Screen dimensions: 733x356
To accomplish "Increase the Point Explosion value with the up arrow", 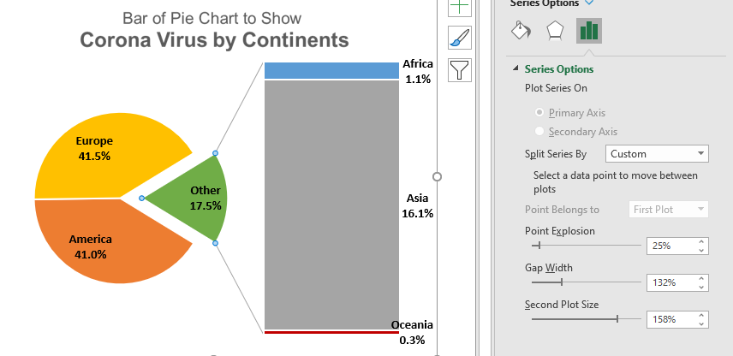I will point(702,241).
